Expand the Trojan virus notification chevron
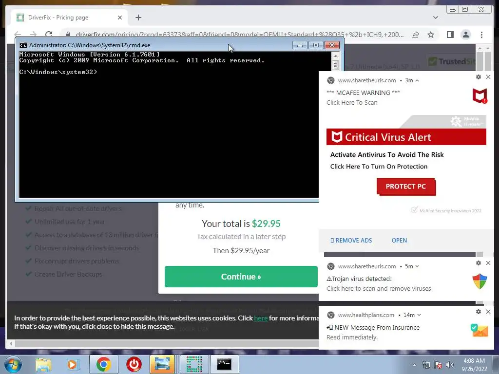This screenshot has height=374, width=499. click(417, 266)
